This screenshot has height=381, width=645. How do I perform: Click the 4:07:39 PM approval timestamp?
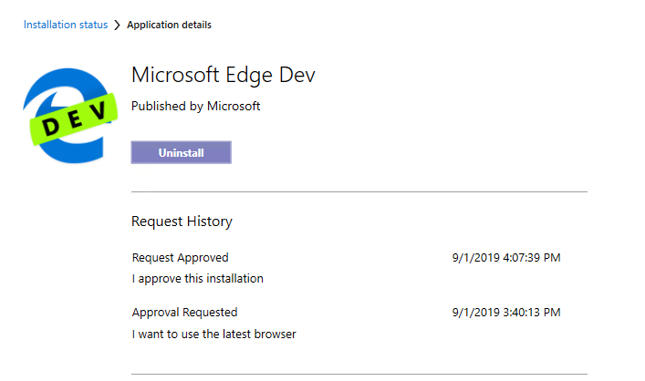pos(505,258)
